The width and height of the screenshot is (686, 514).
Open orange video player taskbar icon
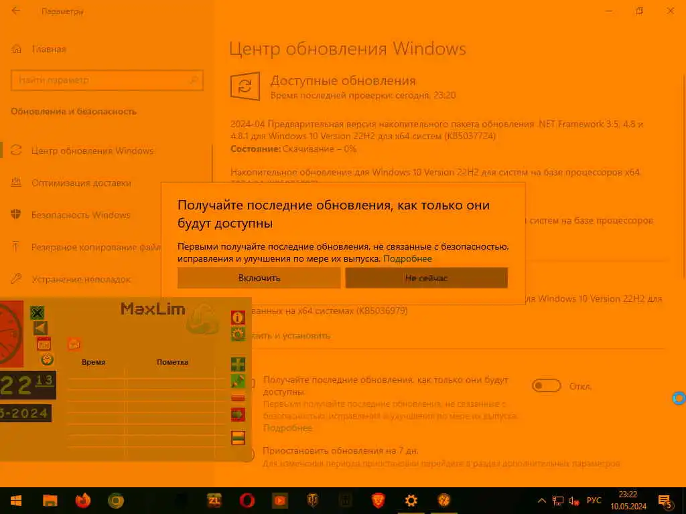[x=280, y=501]
